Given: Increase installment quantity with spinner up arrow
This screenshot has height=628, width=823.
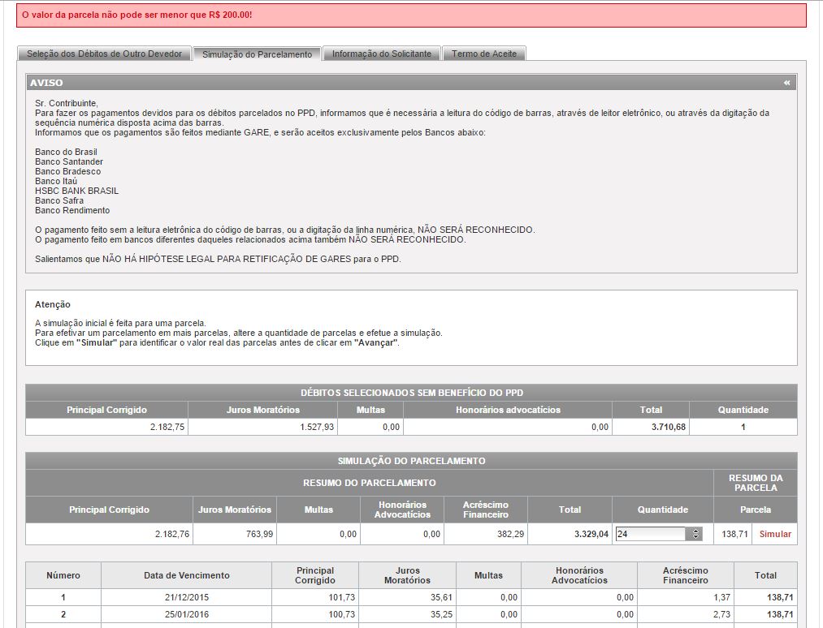Looking at the screenshot, I should 695,531.
